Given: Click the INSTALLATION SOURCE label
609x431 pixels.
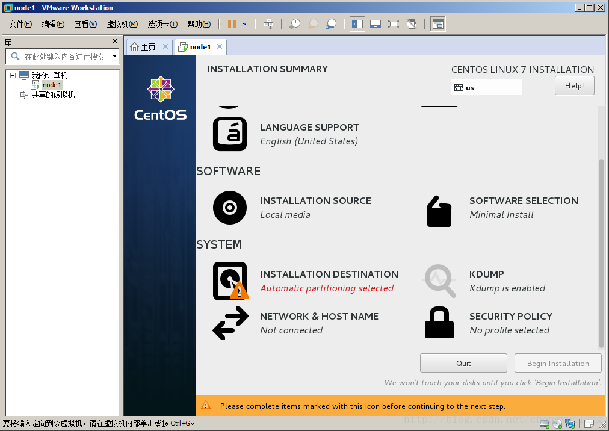Looking at the screenshot, I should [315, 201].
